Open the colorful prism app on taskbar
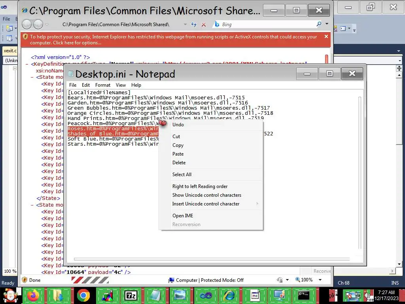 [107, 295]
